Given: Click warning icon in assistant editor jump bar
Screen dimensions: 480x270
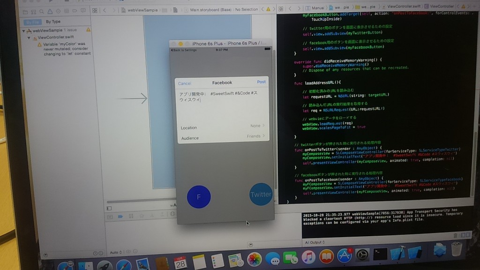Looking at the screenshot, I should (463, 6).
